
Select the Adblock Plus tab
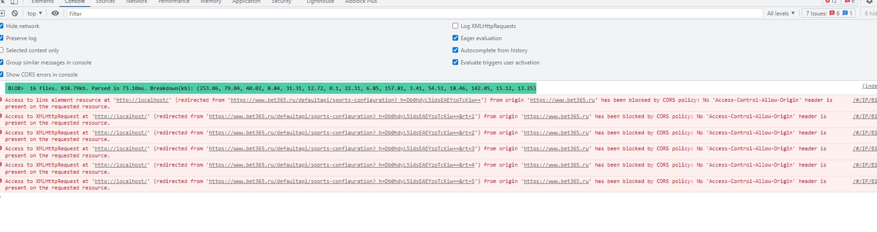[x=361, y=2]
